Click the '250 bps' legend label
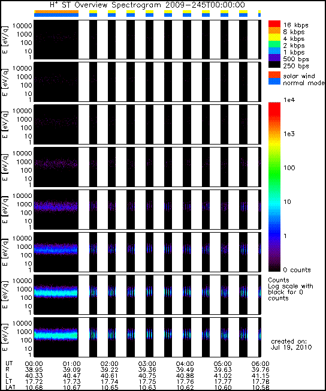326x391 pixels. (x=296, y=66)
